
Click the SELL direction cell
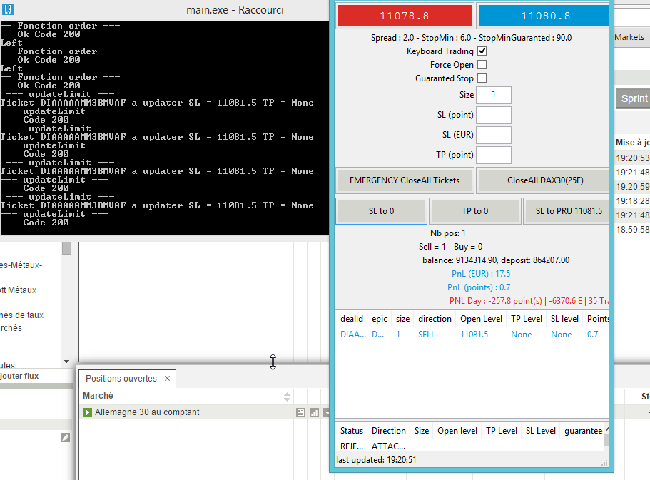(x=427, y=335)
